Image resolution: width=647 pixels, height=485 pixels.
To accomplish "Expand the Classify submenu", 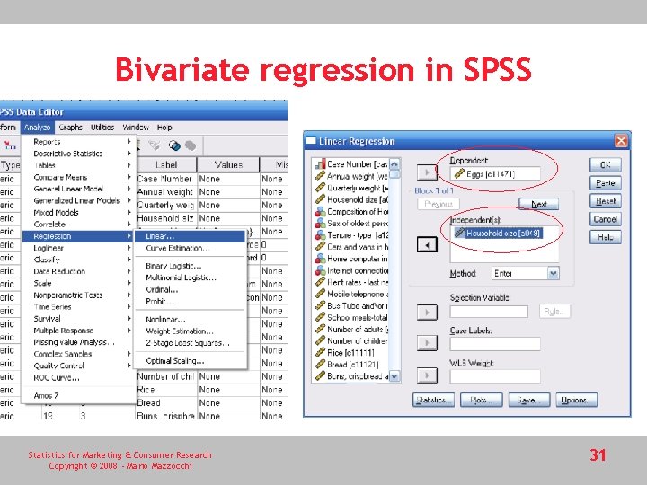I will pos(78,260).
